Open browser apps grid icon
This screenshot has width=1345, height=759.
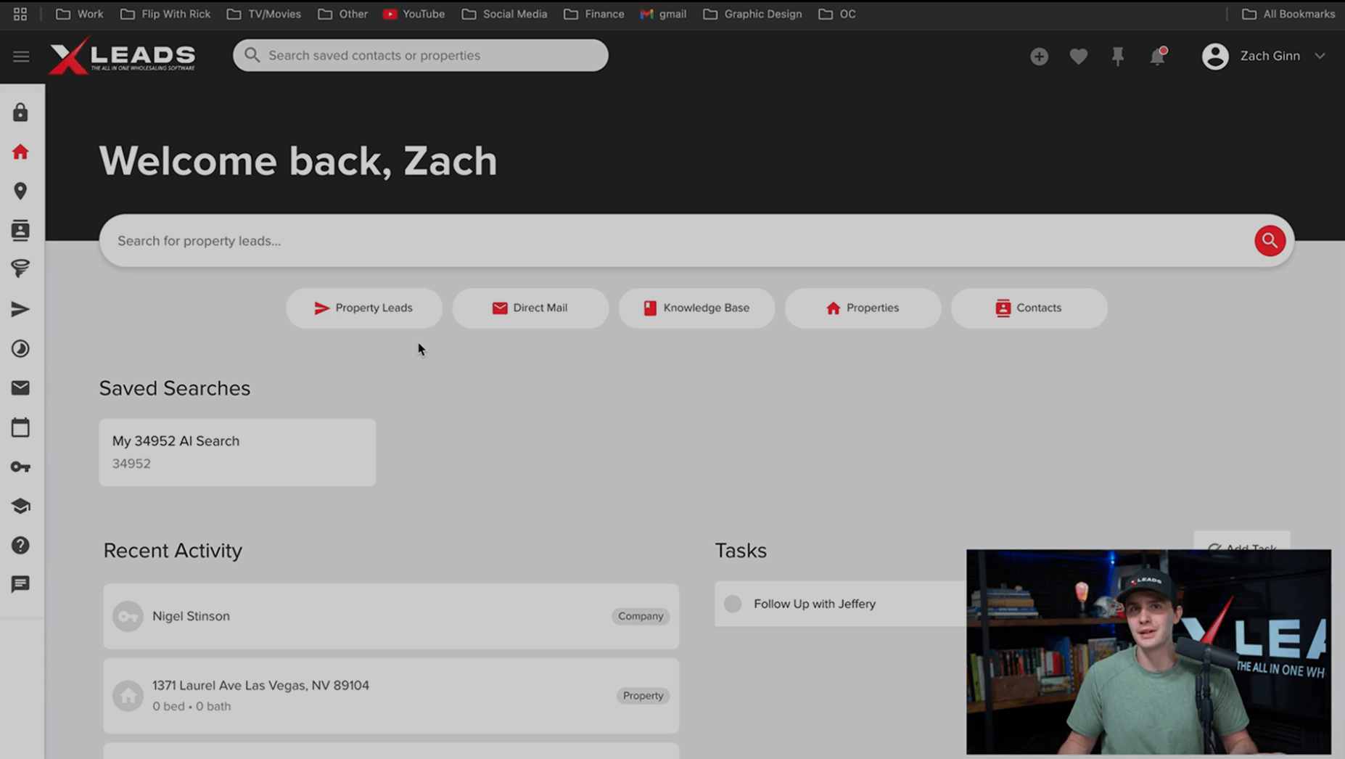[20, 14]
